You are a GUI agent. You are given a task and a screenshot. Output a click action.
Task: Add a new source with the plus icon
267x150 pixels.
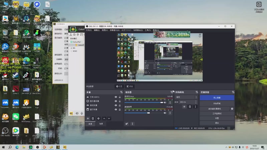point(88,118)
